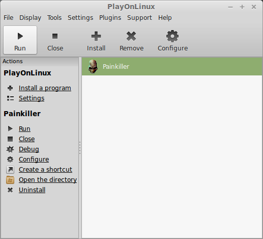The image size is (263, 239).
Task: Click the Run toolbar button
Action: pyautogui.click(x=20, y=40)
